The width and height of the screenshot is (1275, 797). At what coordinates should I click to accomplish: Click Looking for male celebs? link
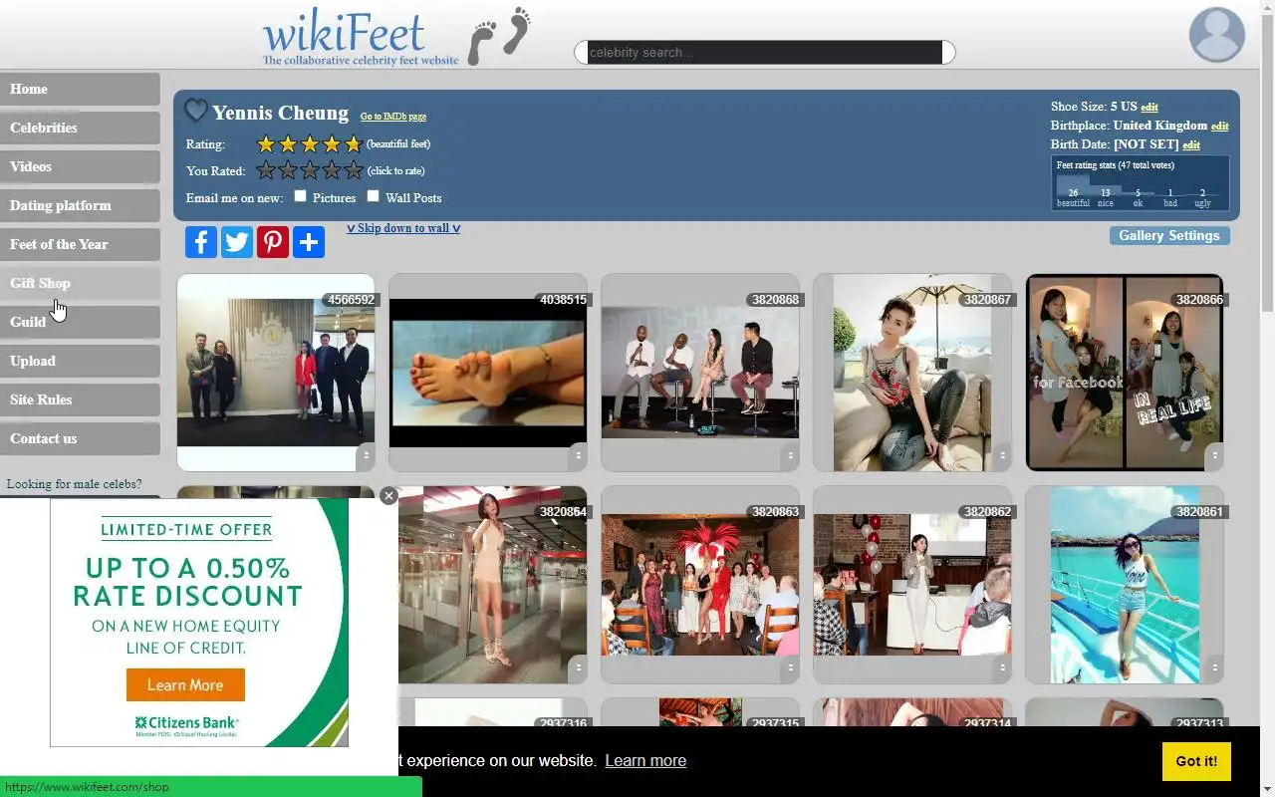click(75, 484)
